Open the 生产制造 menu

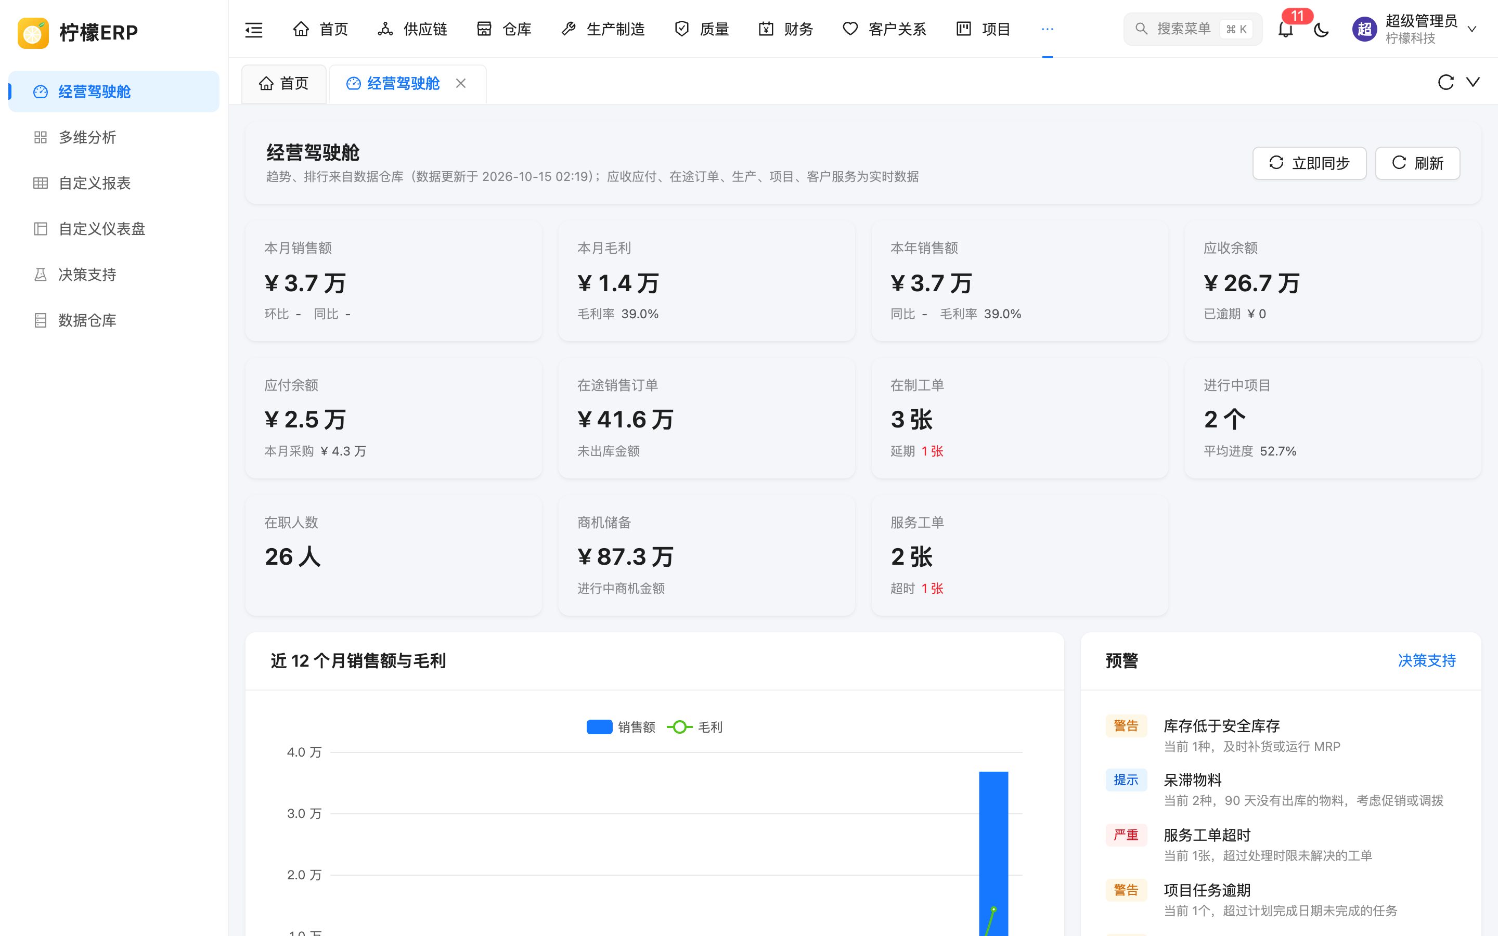(602, 29)
